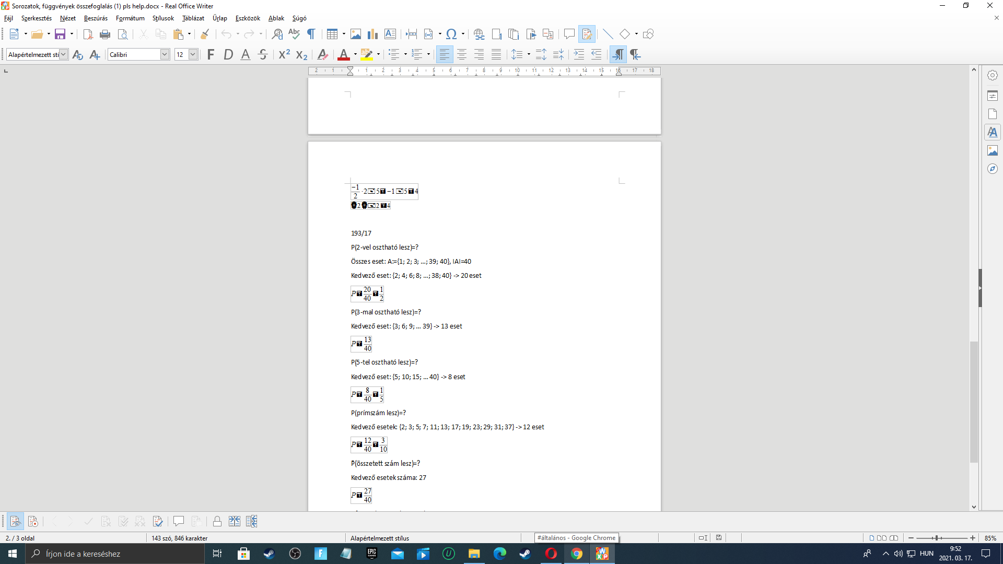Image resolution: width=1003 pixels, height=564 pixels.
Task: Click the Insert Image toolbar icon
Action: pos(356,34)
